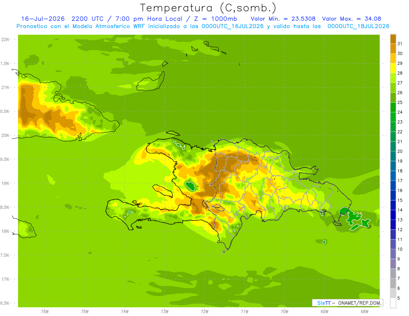
Task: Click the '69W' longitude label
Action: 324,311
